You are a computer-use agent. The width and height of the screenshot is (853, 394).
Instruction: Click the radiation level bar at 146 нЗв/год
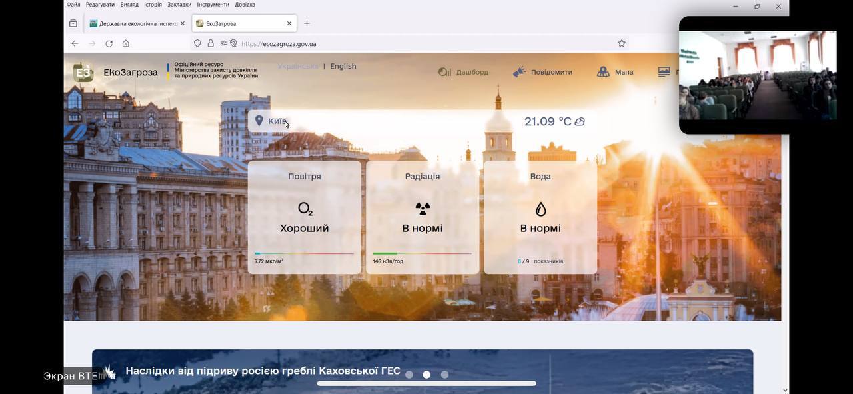point(422,253)
